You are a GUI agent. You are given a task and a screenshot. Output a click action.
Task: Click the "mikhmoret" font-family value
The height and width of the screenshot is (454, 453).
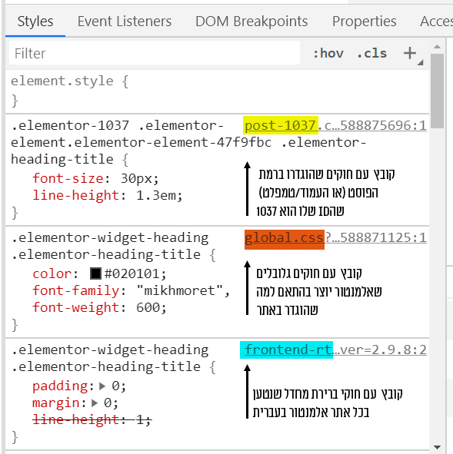tap(179, 290)
